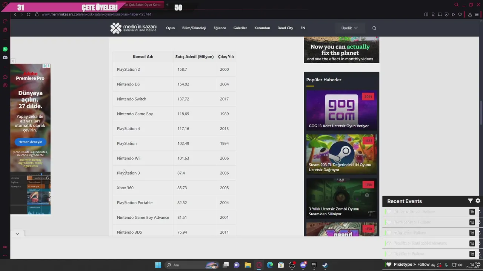Viewport: 483px width, 271px height.
Task: Click the PlayStation 2 table cell
Action: coord(143,69)
